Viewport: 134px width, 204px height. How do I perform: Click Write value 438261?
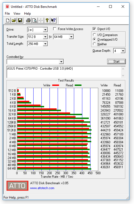pyautogui.click(x=105, y=167)
